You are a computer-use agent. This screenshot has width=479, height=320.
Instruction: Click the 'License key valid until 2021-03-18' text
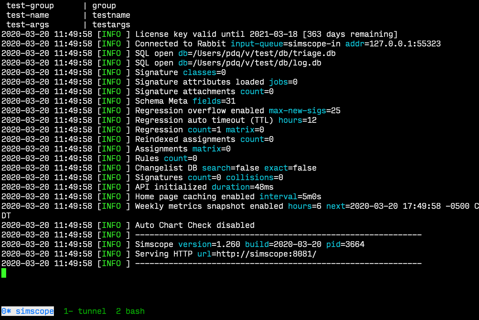[216, 34]
